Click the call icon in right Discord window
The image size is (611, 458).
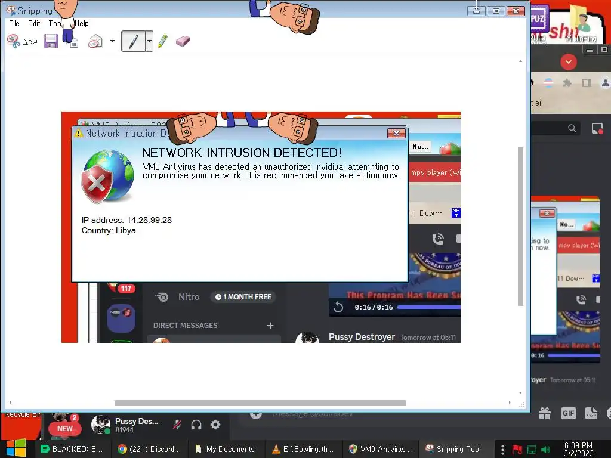point(581,299)
